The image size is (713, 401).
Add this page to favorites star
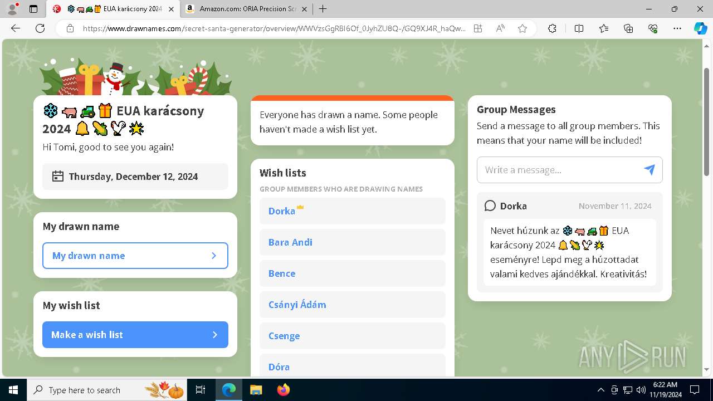(x=522, y=28)
